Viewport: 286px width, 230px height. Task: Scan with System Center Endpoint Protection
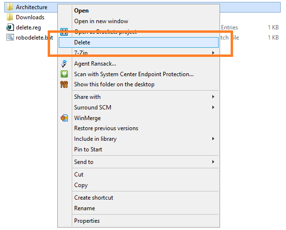[x=134, y=74]
